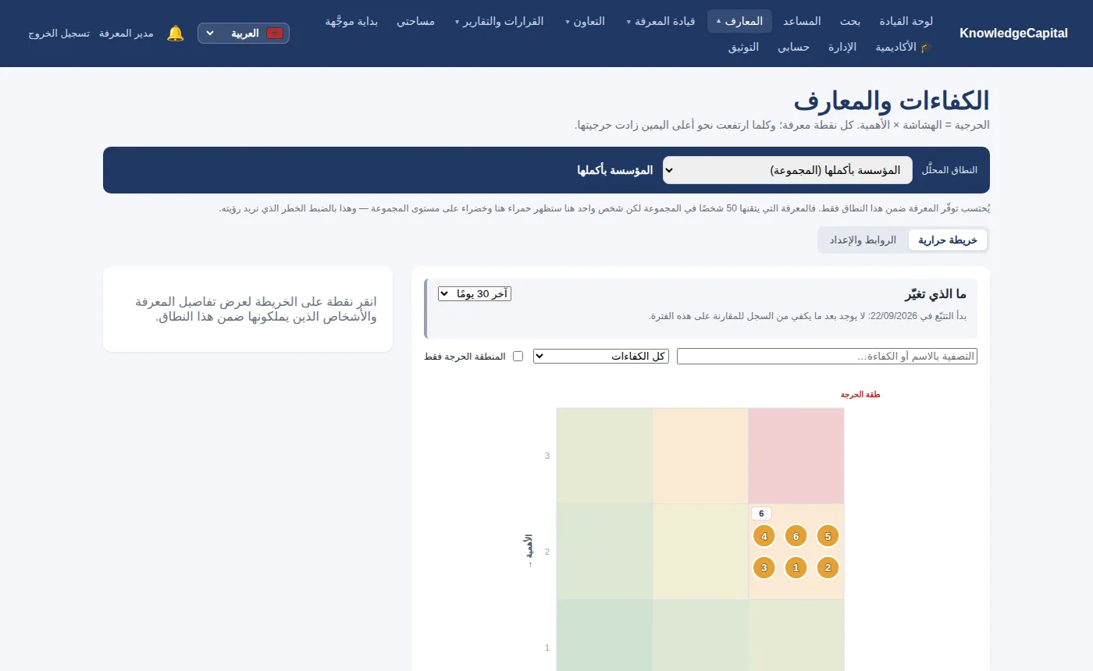
Task: Open the النطاق المحلّل scope dropdown
Action: [x=787, y=170]
